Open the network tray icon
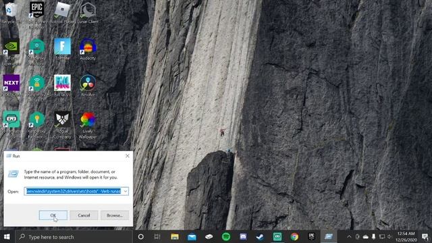Viewport: 432px width, 243px height. [382, 237]
